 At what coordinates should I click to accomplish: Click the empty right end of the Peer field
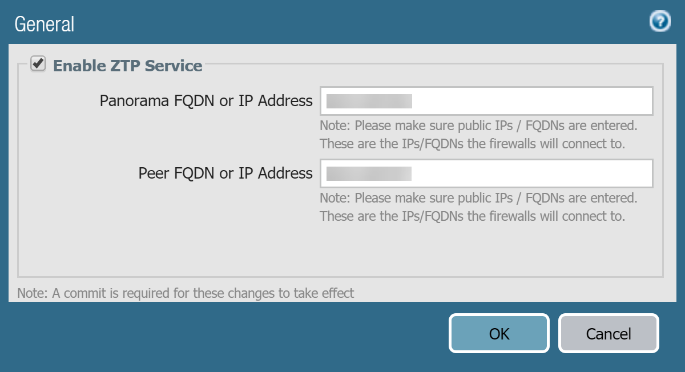(599, 173)
